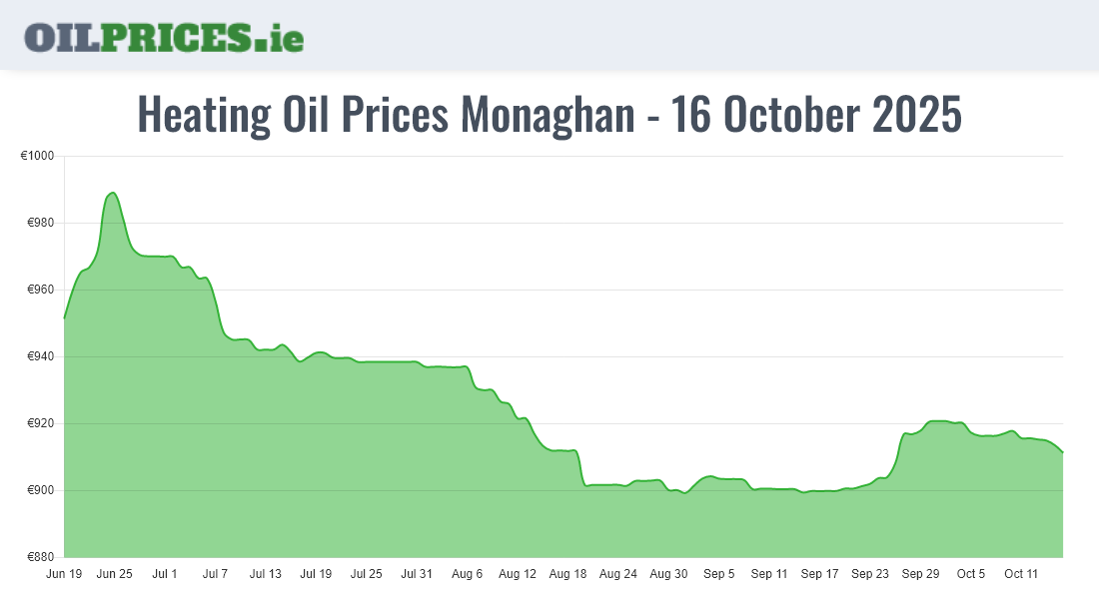
Task: Select the Jul 13 date label
Action: (266, 574)
